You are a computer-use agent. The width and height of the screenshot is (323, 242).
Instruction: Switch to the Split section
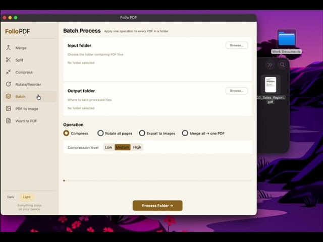[19, 60]
